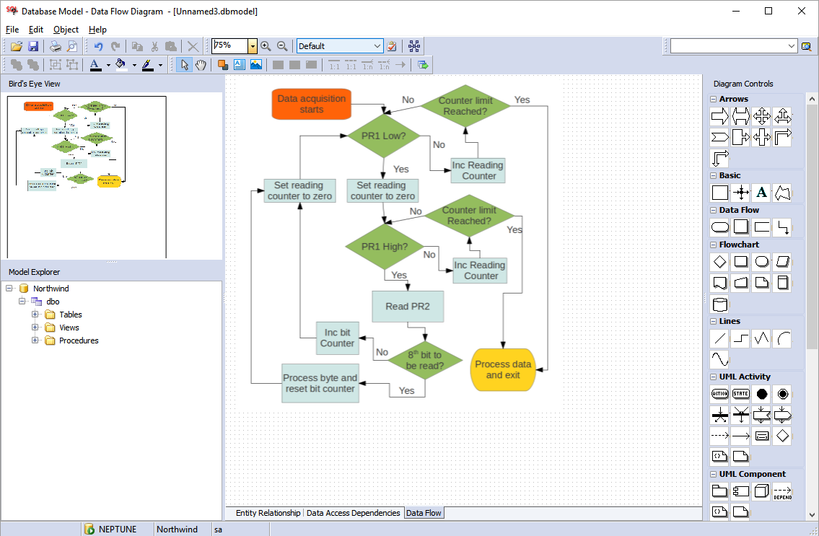Select the ellipse shape under Data Flow
The image size is (819, 536).
pos(719,227)
